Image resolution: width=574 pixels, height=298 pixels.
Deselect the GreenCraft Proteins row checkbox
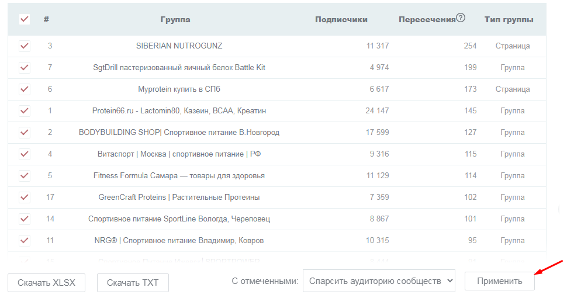25,197
